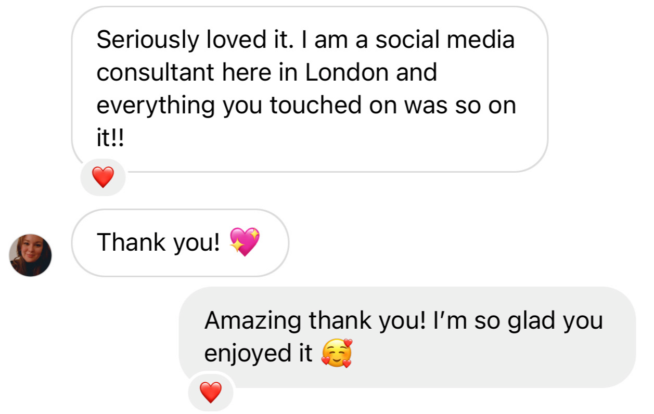Click the word "everything" in the first message

[156, 106]
